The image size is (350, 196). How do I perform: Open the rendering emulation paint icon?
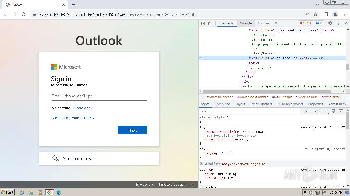pyautogui.click(x=334, y=111)
